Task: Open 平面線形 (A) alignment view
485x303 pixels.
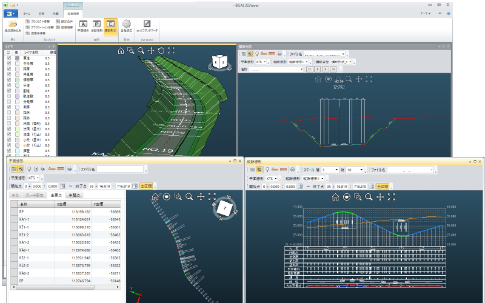Action: [x=83, y=26]
